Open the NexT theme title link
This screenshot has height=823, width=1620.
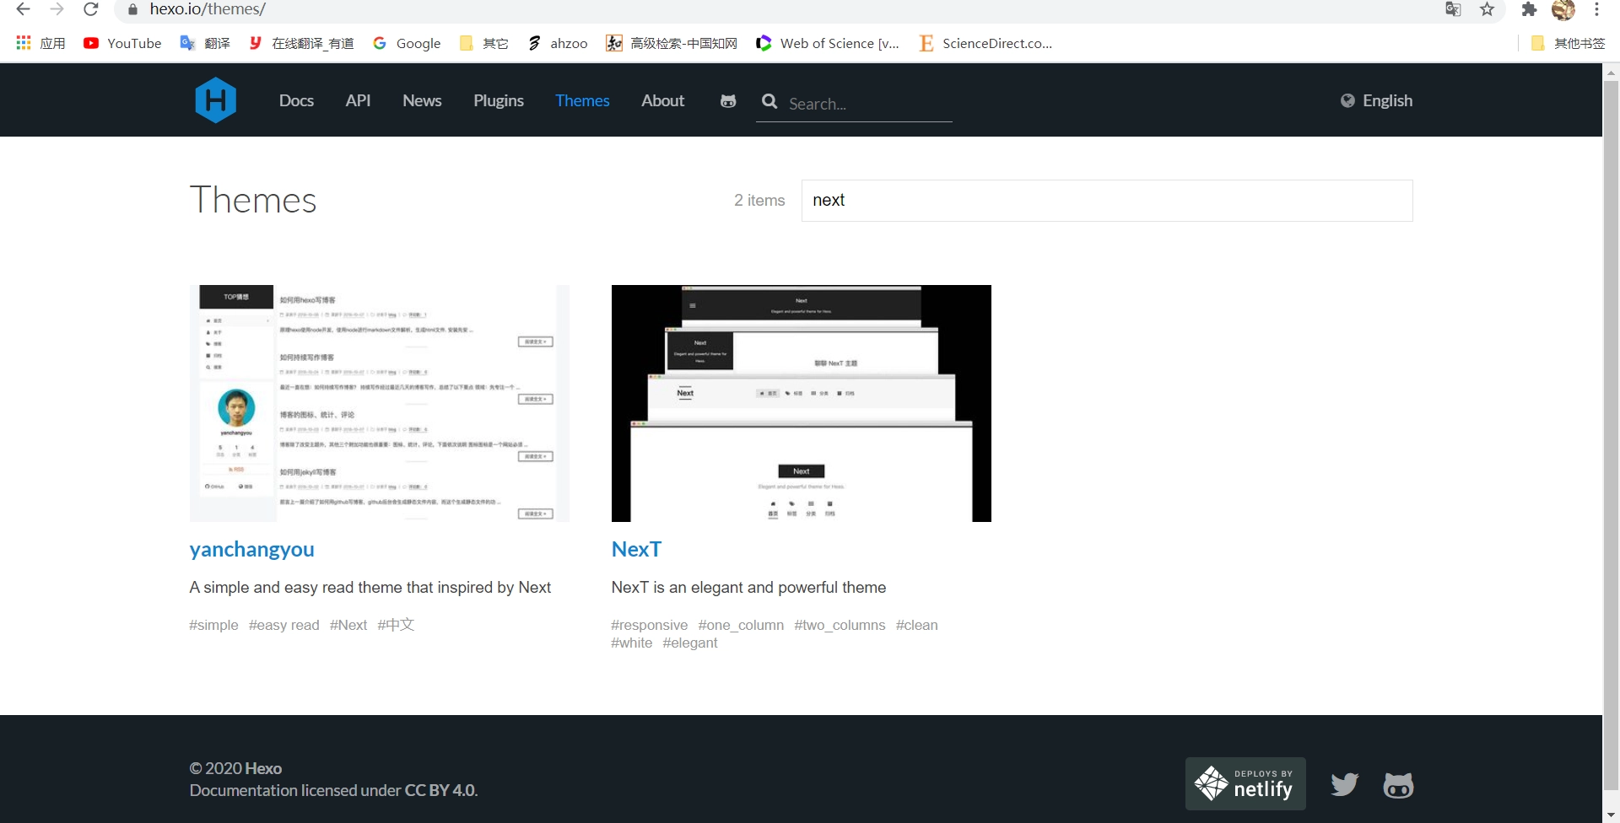(636, 549)
